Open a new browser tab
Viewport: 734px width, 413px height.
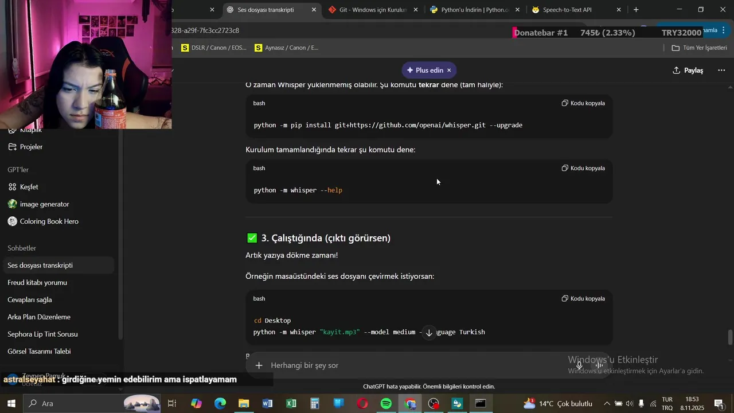pos(636,10)
